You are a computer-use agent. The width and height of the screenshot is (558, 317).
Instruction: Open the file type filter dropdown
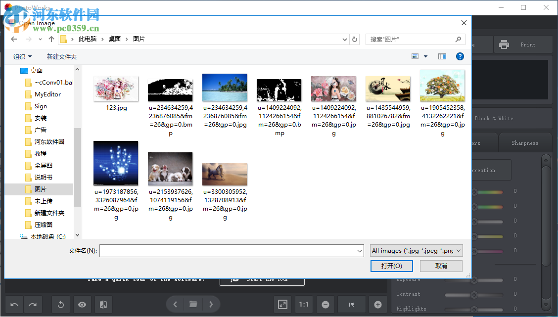pos(416,250)
